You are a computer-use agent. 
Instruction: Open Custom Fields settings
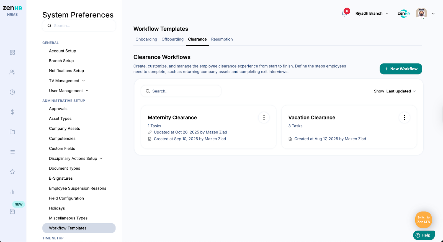[x=62, y=148]
